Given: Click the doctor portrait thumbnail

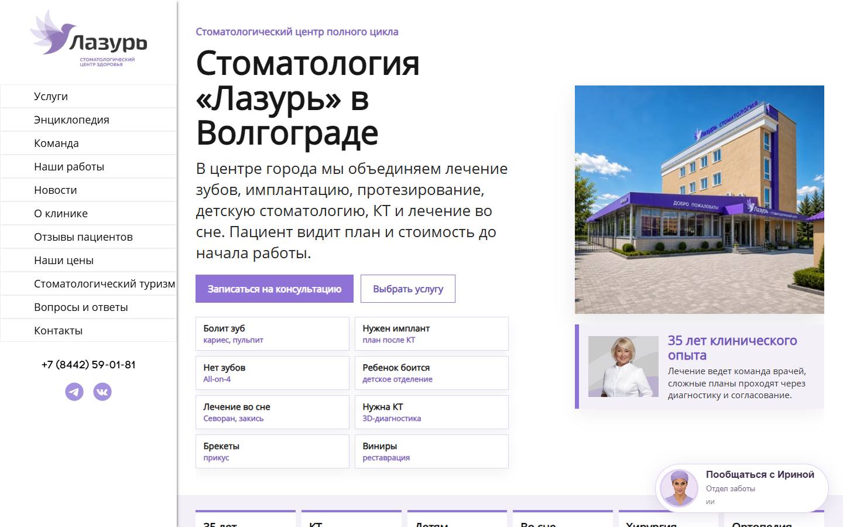Looking at the screenshot, I should point(623,367).
